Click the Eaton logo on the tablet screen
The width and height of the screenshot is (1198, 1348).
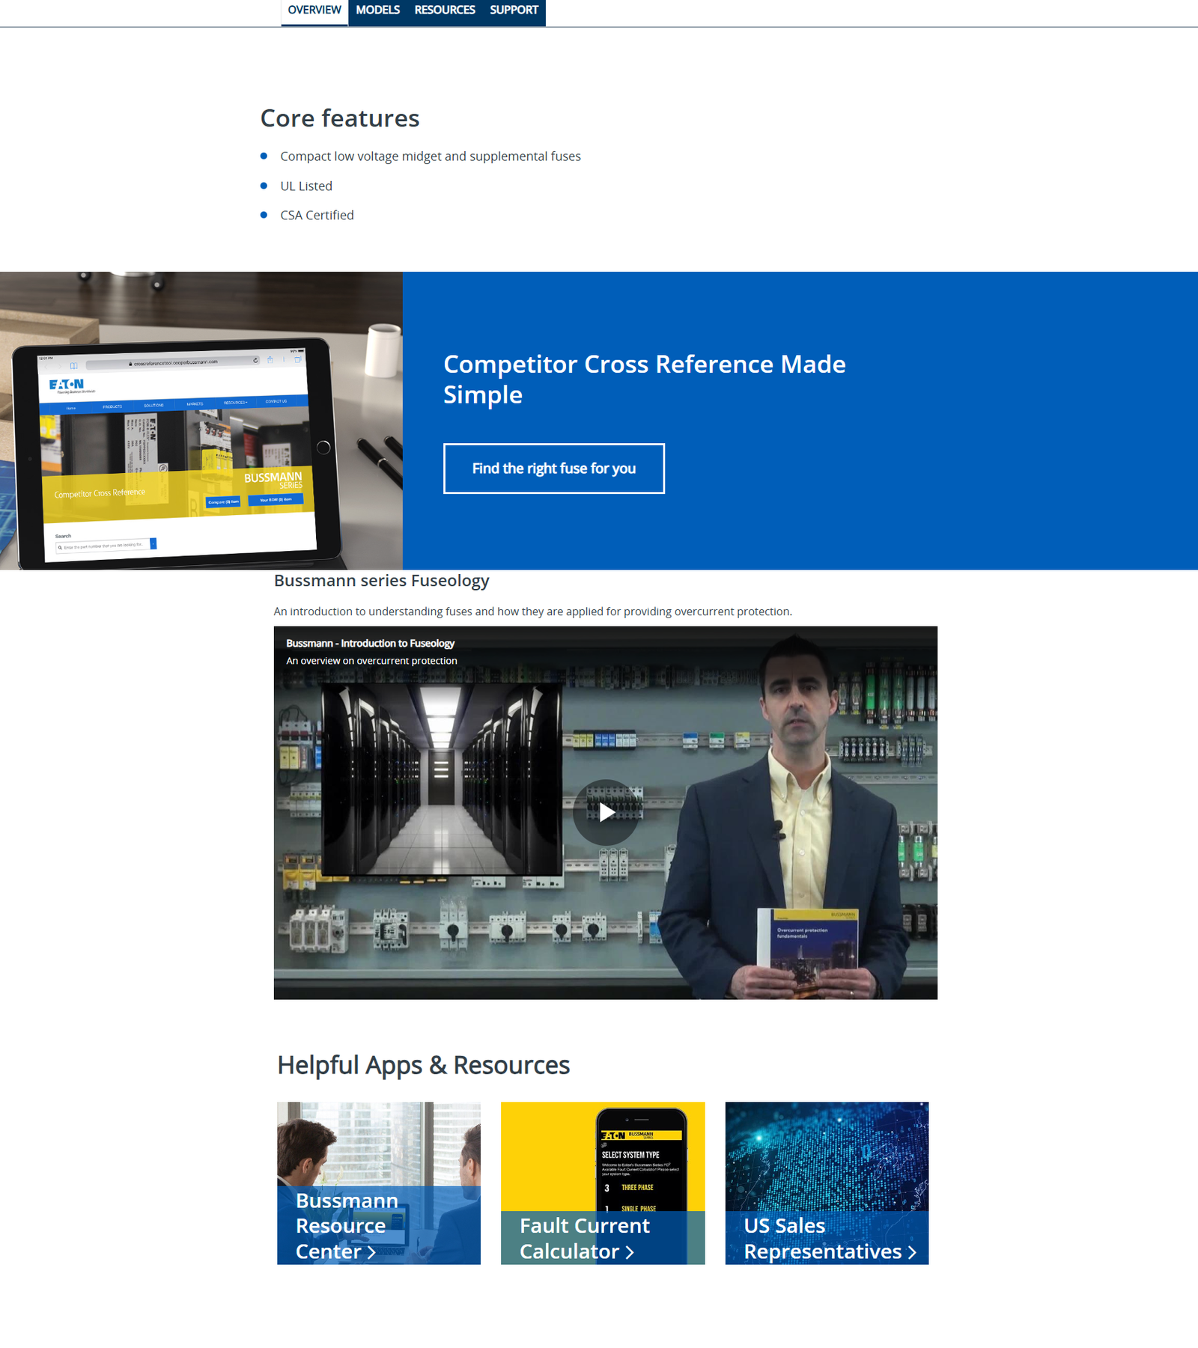click(x=67, y=385)
